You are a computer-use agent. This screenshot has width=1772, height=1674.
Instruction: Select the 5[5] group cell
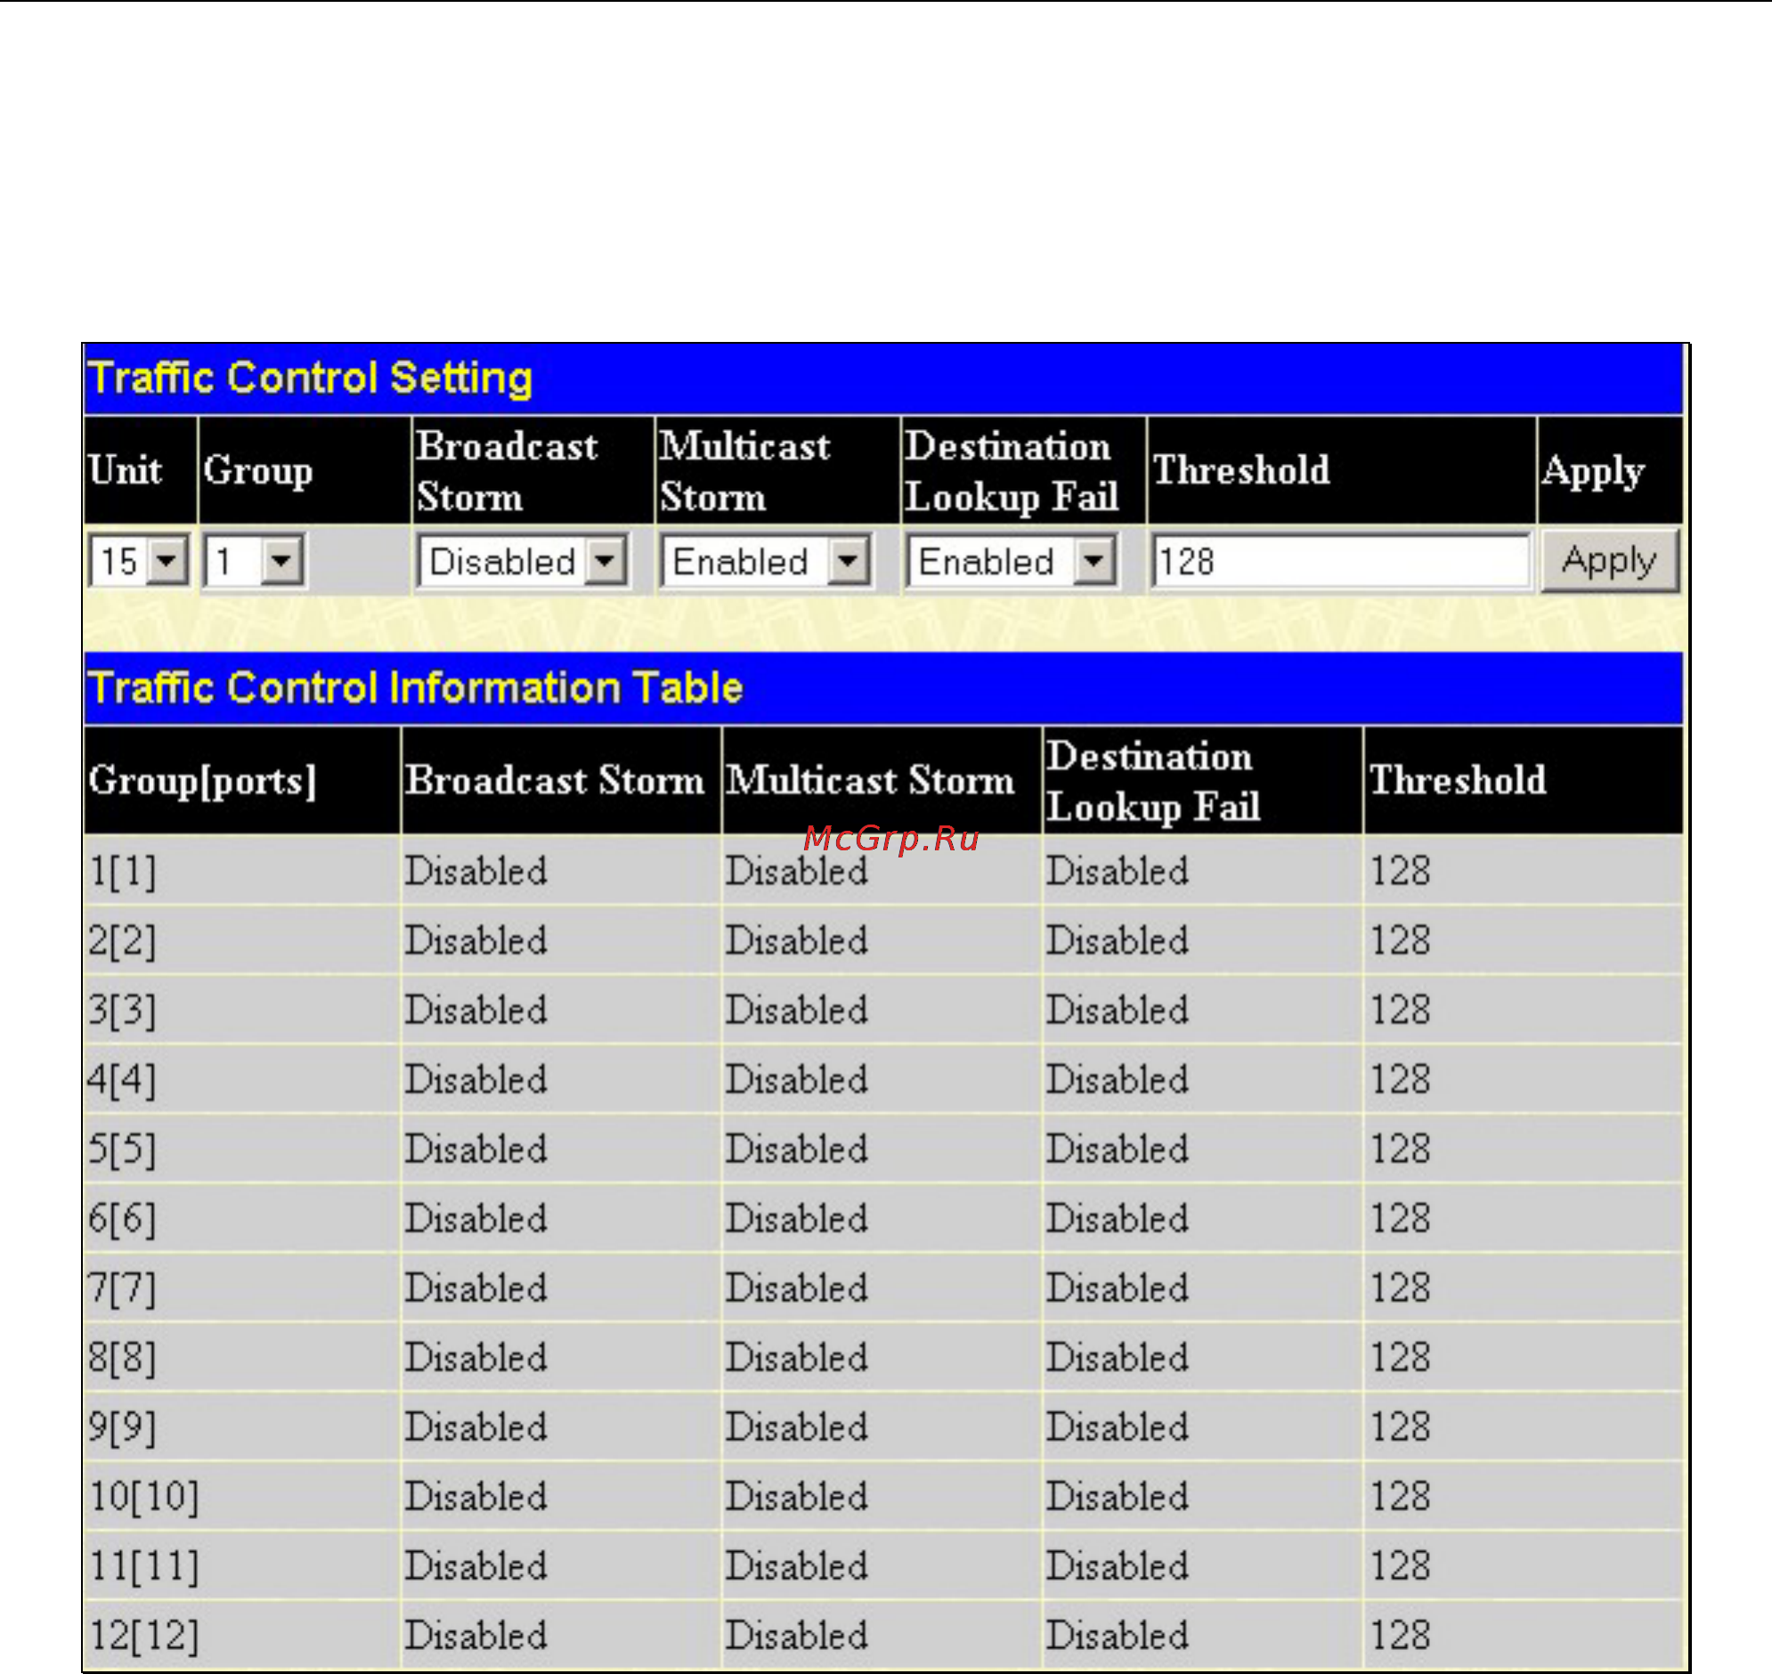coord(242,1149)
